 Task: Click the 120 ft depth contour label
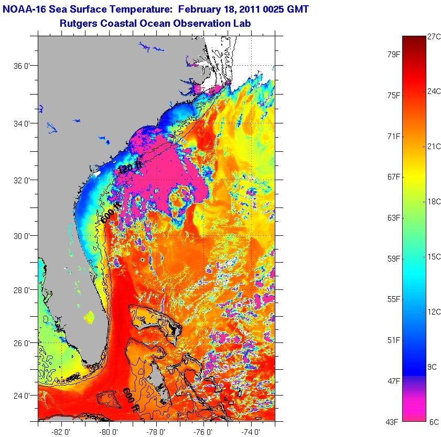[130, 168]
